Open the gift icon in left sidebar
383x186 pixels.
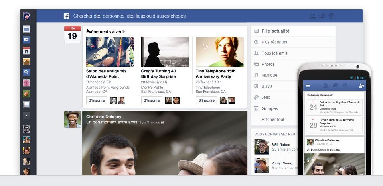coord(26,83)
